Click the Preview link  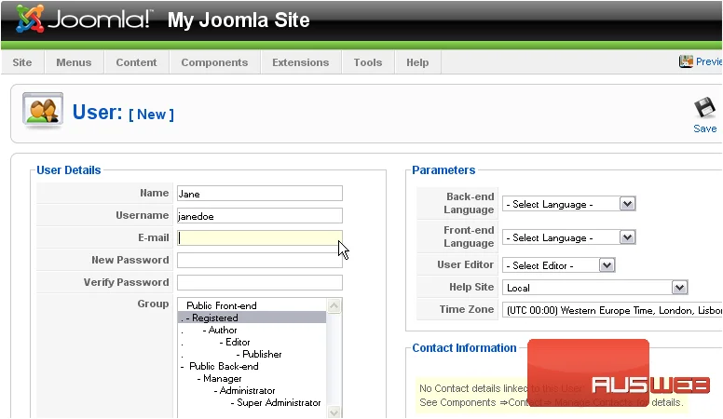[x=709, y=61]
